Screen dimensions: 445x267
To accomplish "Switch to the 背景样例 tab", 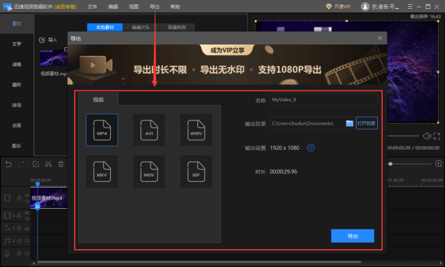I will [177, 27].
